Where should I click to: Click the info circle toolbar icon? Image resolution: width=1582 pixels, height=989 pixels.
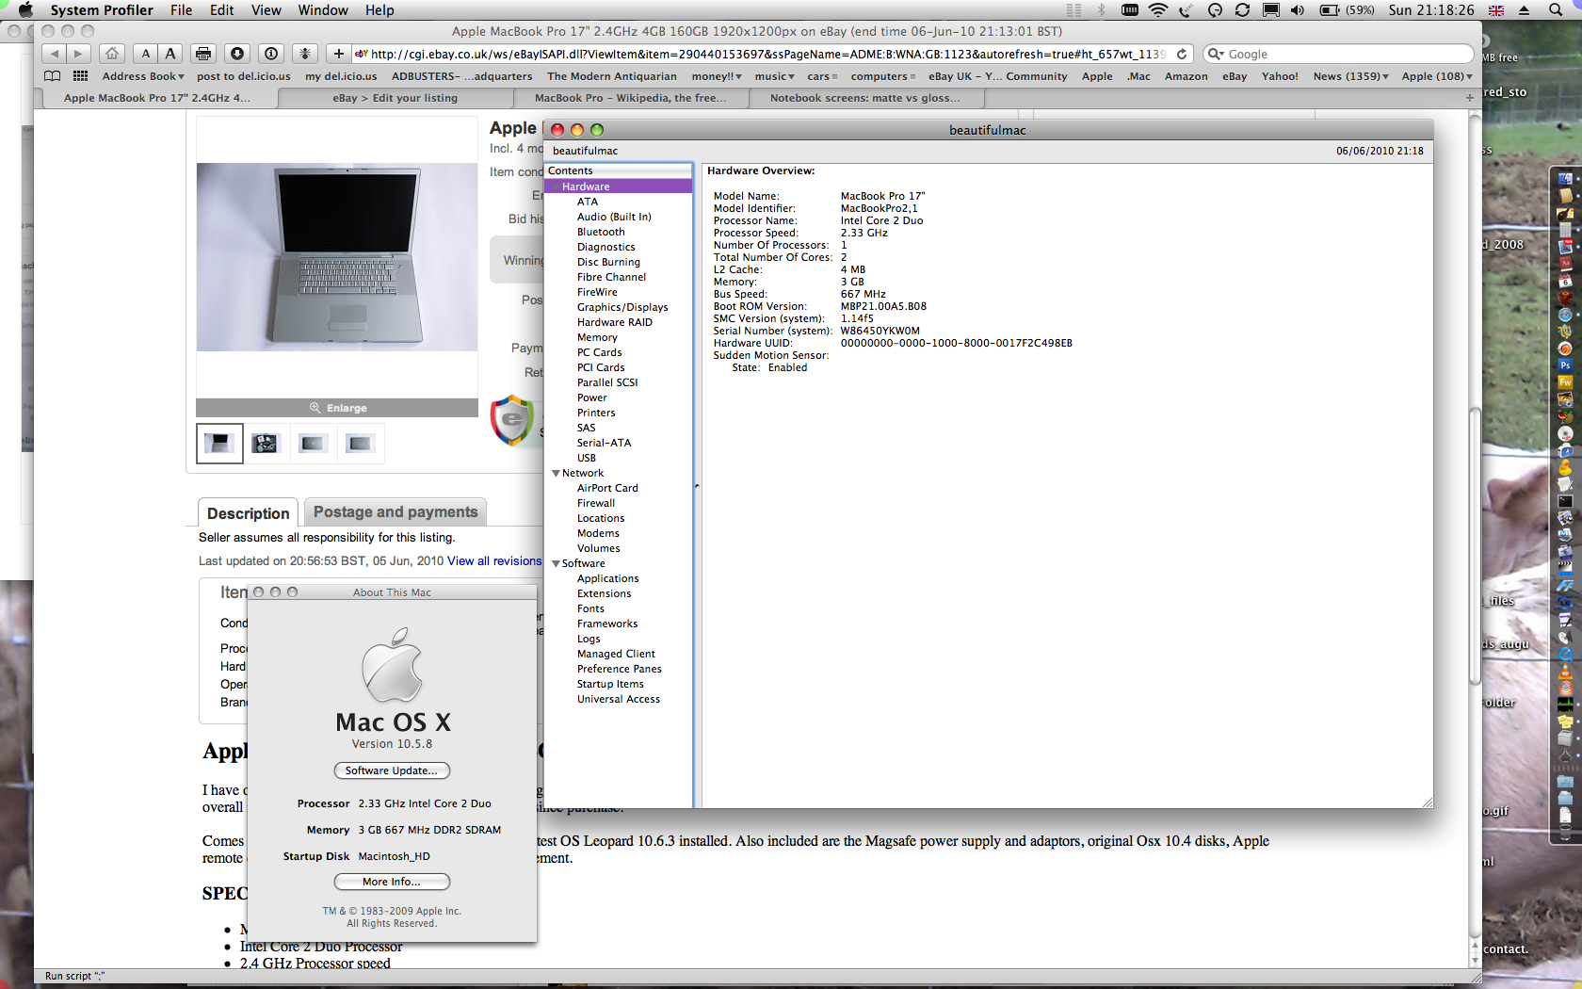271,54
